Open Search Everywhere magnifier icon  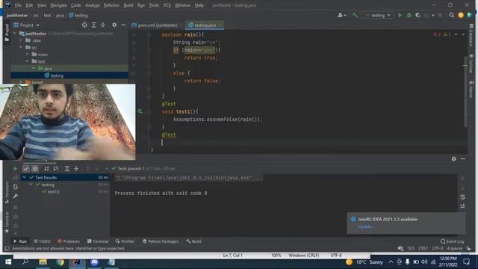tap(451, 15)
